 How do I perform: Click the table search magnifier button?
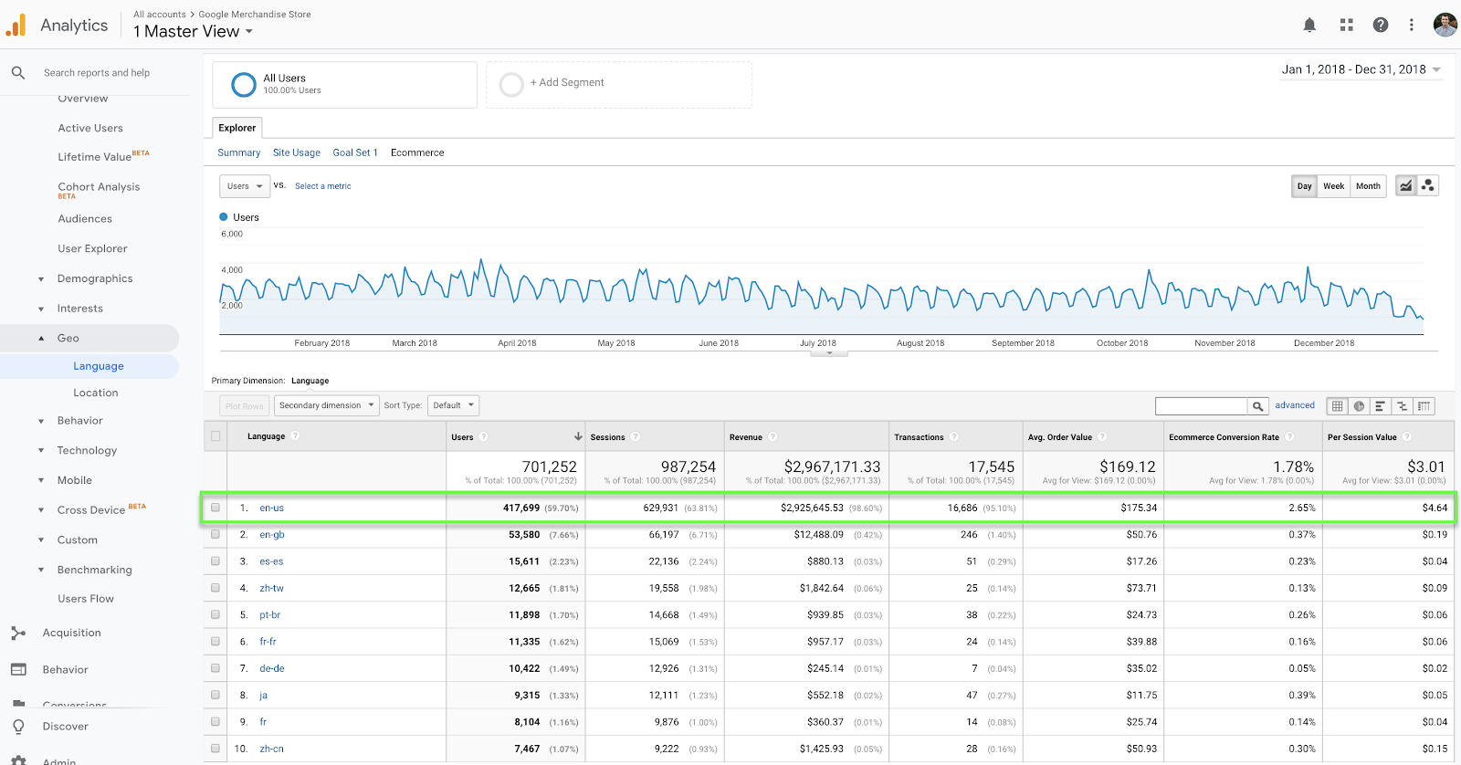coord(1258,406)
